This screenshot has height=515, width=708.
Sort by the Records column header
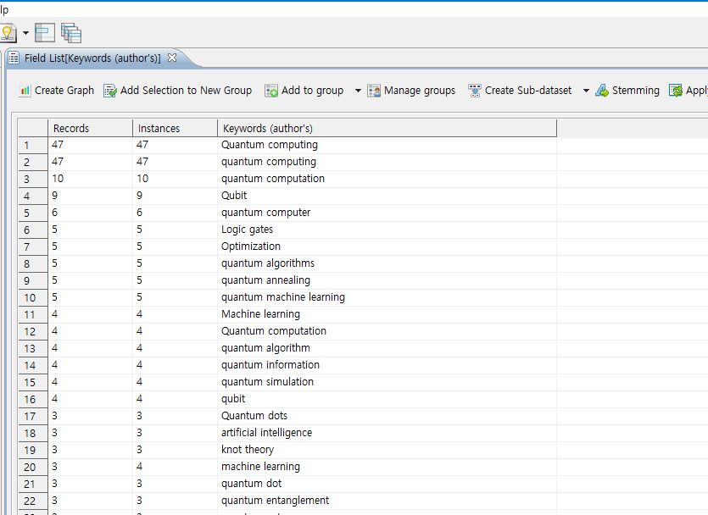(x=90, y=128)
